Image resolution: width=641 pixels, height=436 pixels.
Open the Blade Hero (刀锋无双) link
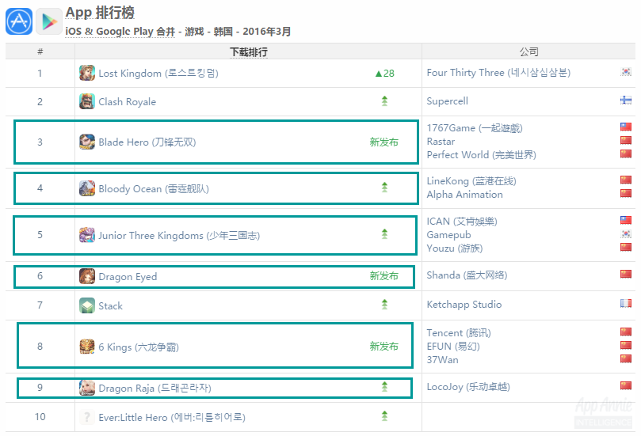(x=147, y=142)
